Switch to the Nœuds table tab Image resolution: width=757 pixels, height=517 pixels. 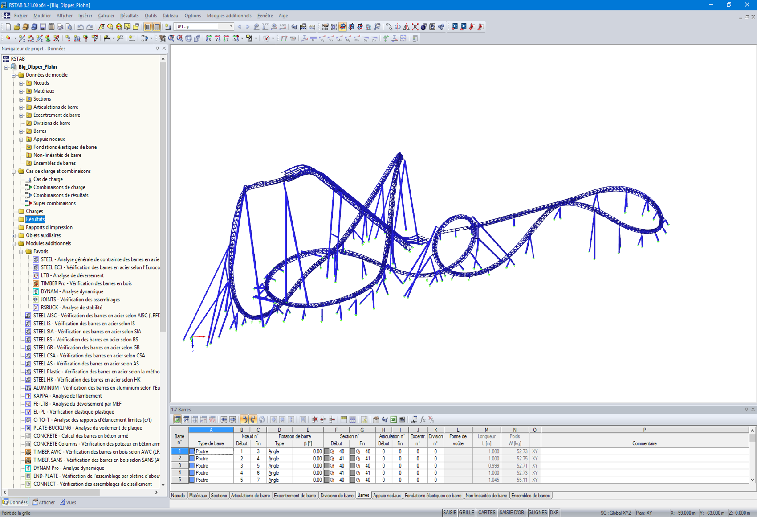pyautogui.click(x=178, y=496)
